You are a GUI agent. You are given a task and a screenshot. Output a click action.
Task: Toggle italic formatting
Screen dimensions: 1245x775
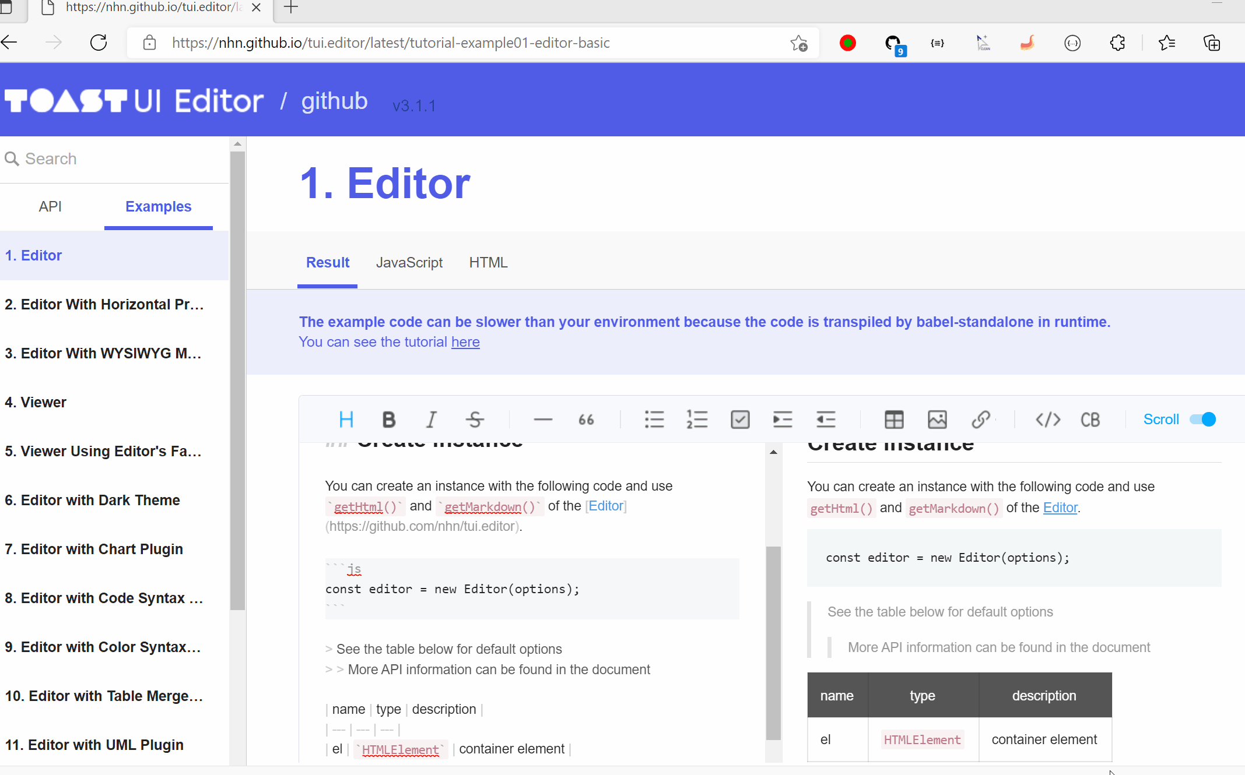(431, 419)
